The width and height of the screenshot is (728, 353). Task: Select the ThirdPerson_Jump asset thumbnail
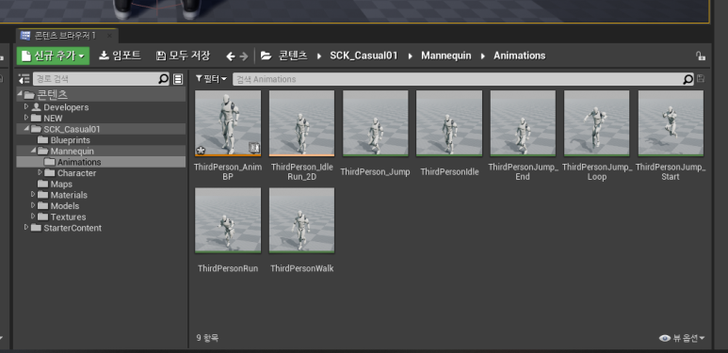(375, 123)
